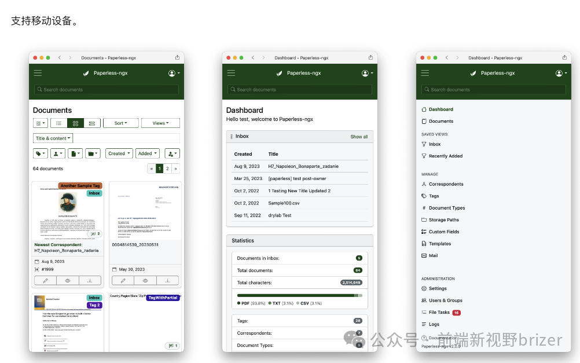Image resolution: width=580 pixels, height=363 pixels.
Task: Go to page 2 of documents
Action: (x=167, y=168)
